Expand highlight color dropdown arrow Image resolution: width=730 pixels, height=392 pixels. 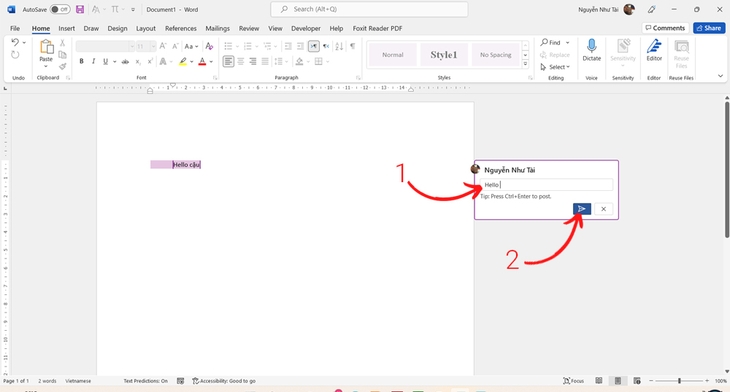(191, 61)
